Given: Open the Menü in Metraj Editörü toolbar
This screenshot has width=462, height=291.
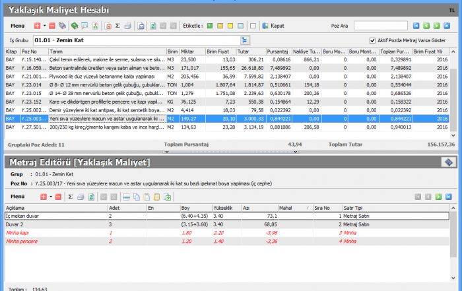Looking at the screenshot, I should (x=19, y=197).
